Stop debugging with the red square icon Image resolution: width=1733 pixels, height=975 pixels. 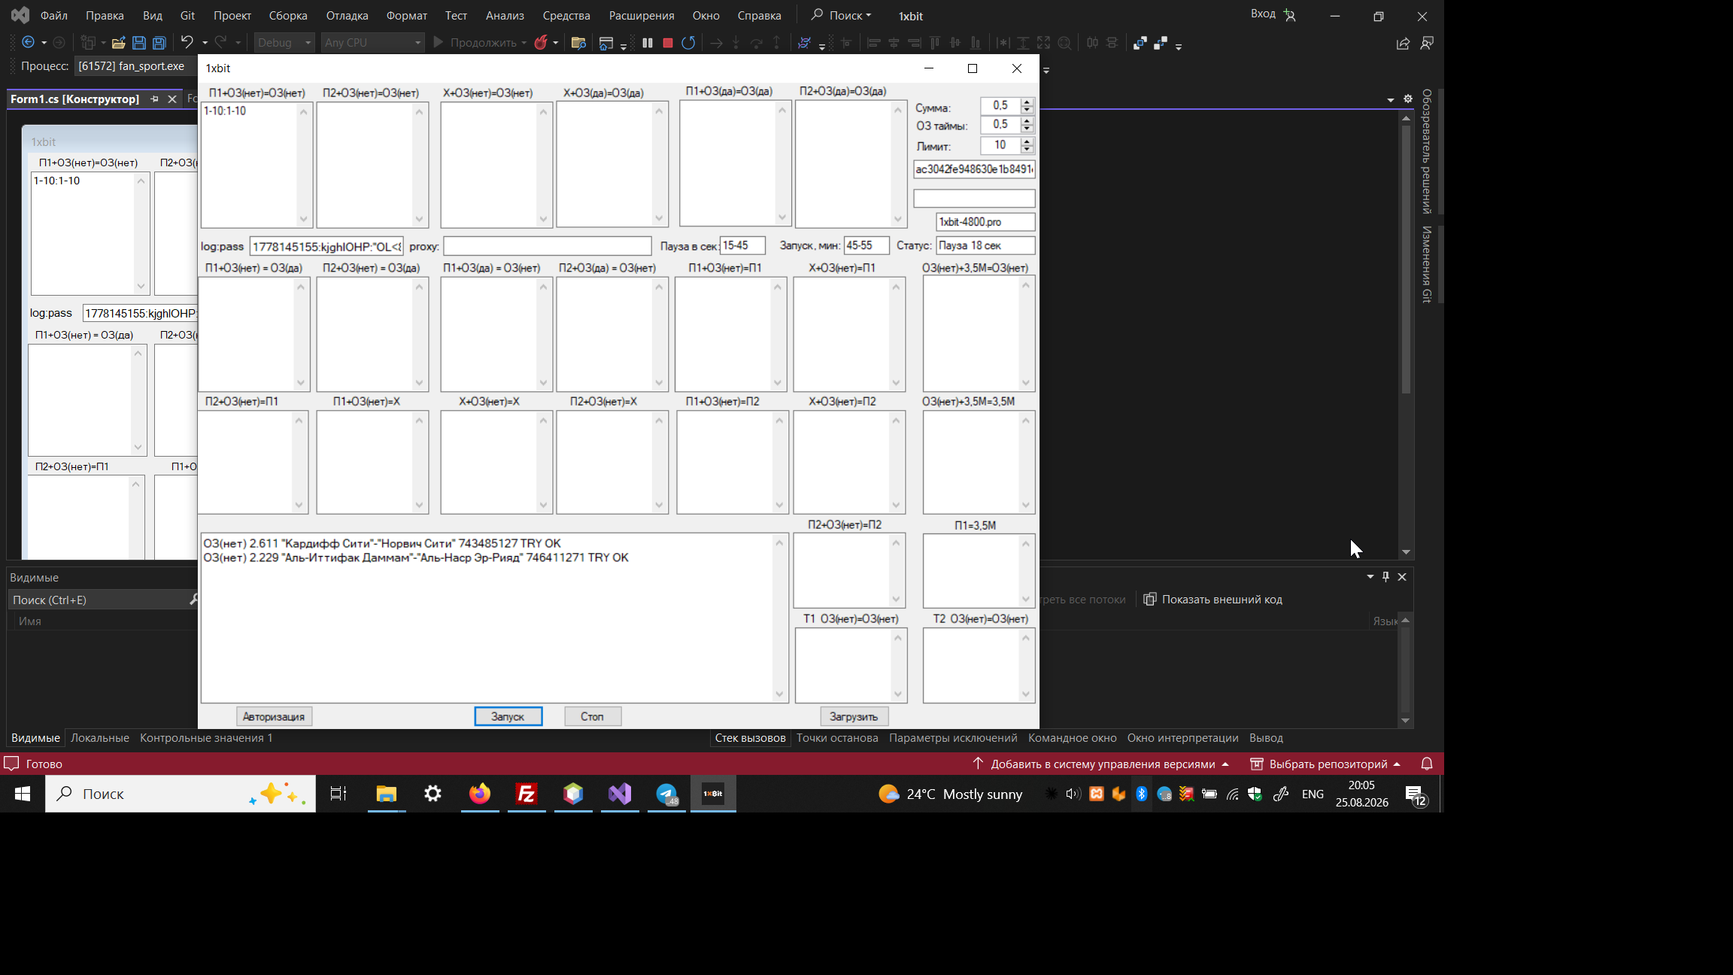[667, 43]
